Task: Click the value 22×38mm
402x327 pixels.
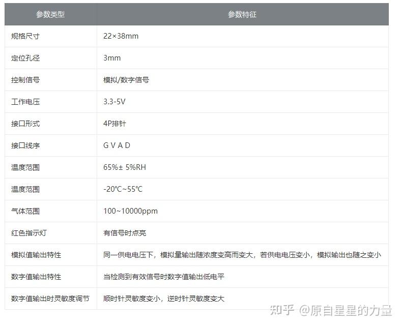Action: tap(121, 36)
